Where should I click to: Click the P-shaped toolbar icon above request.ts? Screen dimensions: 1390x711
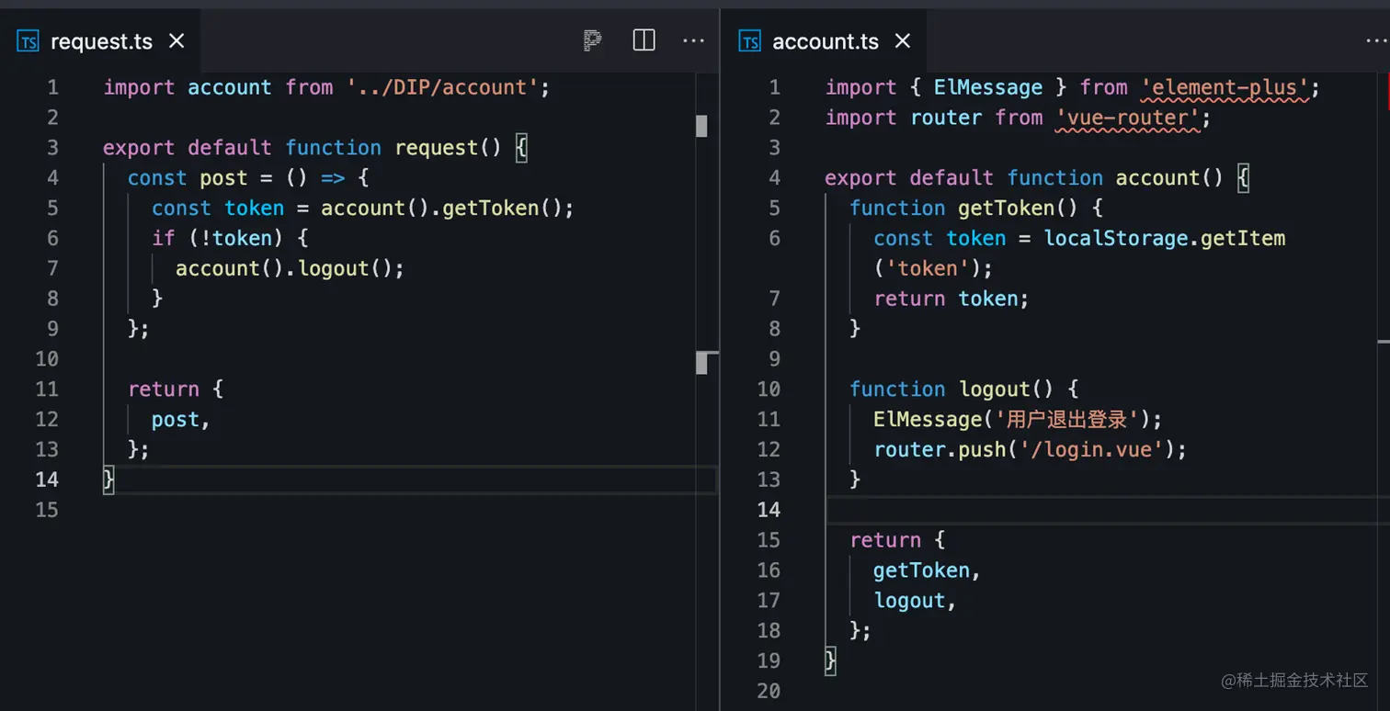click(593, 40)
